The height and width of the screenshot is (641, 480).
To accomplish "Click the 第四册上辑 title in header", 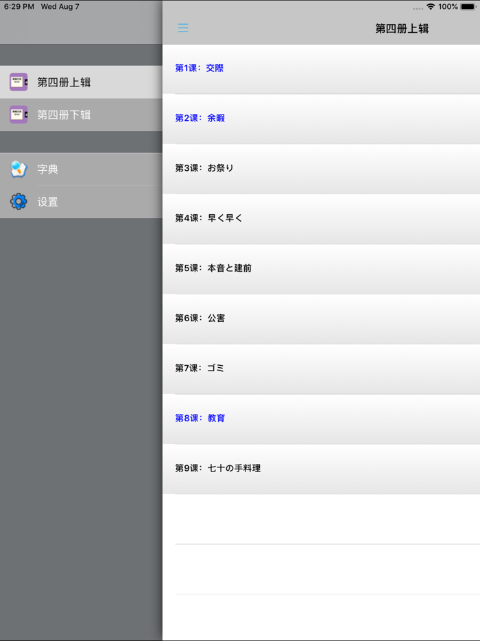I will pos(402,28).
